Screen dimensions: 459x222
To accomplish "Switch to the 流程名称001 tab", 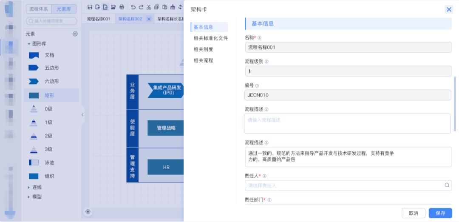I will [98, 19].
